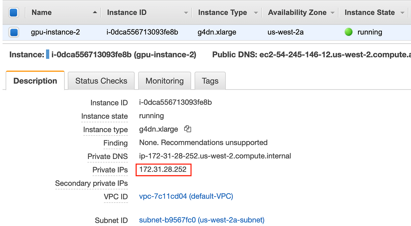
Task: Click the VPC ID label
Action: (116, 197)
